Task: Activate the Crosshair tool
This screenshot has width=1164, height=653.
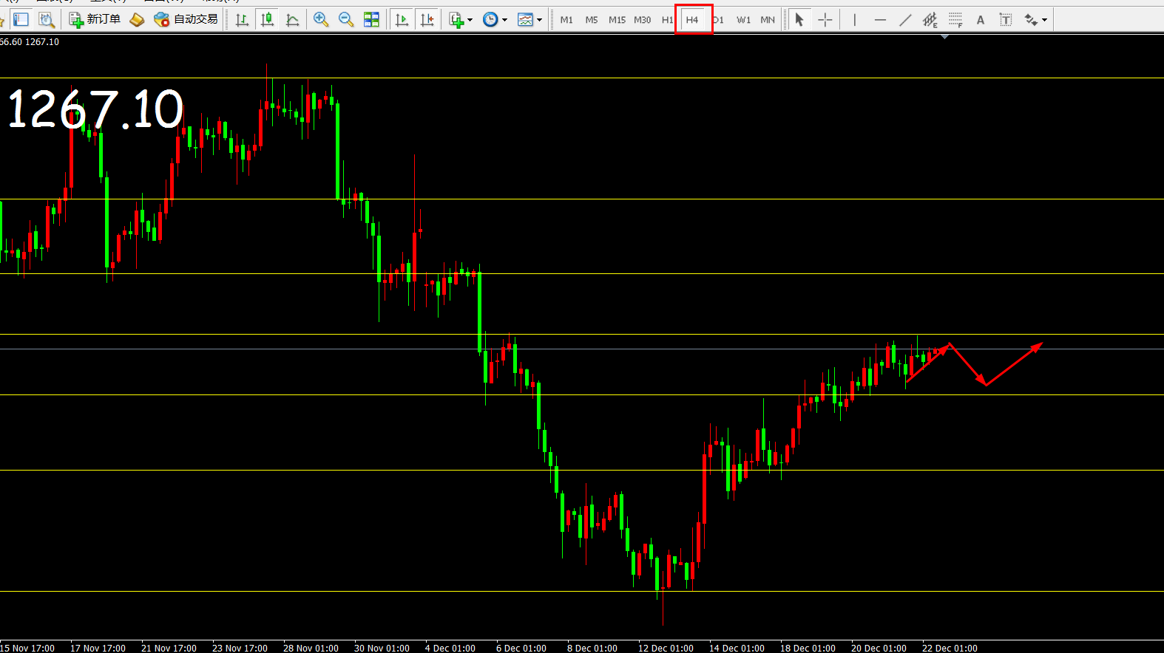Action: tap(825, 20)
